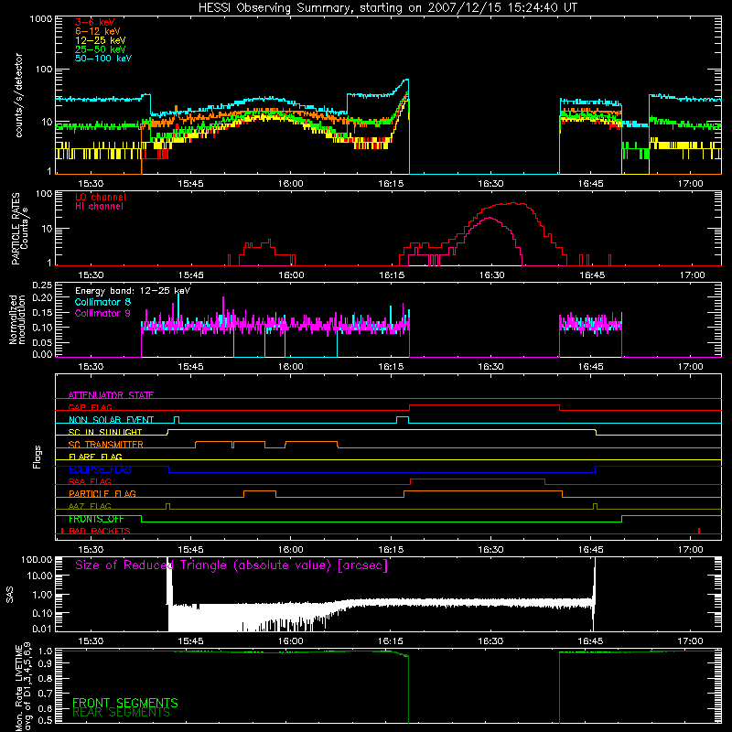Screen dimensions: 732x732
Task: Click the NON SOLAR EVENT flag label
Action: 111,420
